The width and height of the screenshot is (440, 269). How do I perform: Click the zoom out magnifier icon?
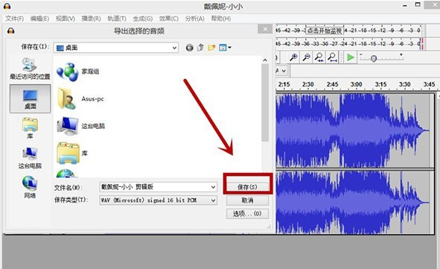(x=306, y=57)
